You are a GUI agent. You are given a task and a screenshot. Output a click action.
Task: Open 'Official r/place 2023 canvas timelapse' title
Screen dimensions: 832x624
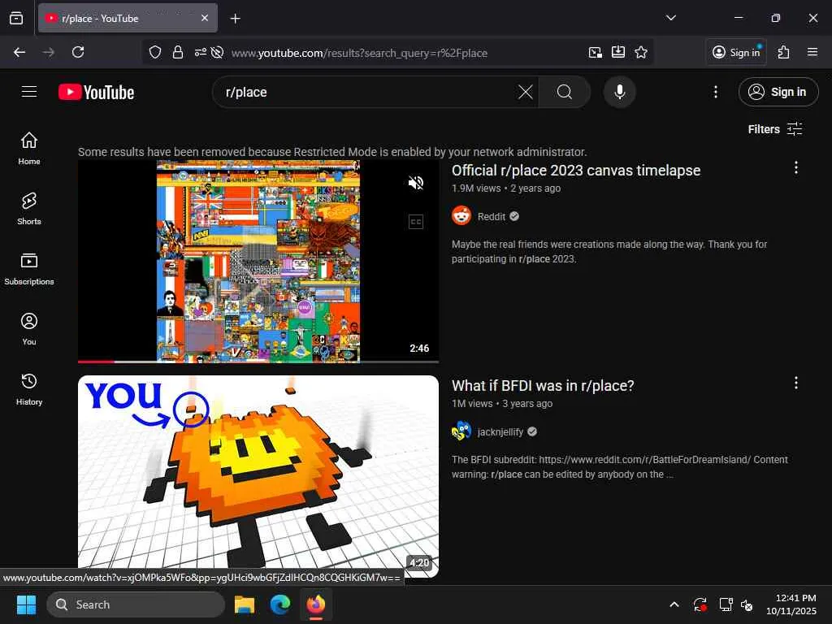[x=576, y=171]
